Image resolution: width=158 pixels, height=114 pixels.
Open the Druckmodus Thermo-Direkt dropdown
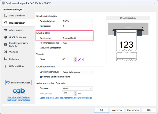pos(77,38)
